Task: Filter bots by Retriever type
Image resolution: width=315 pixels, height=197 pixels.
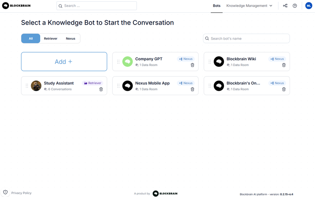Action: (50, 39)
